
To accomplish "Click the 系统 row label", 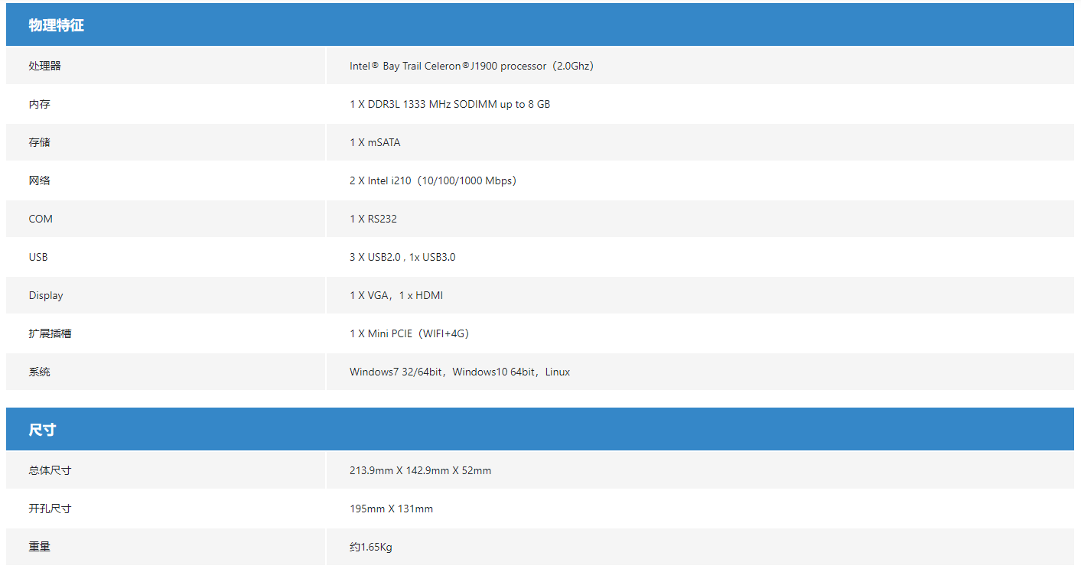I will coord(39,372).
